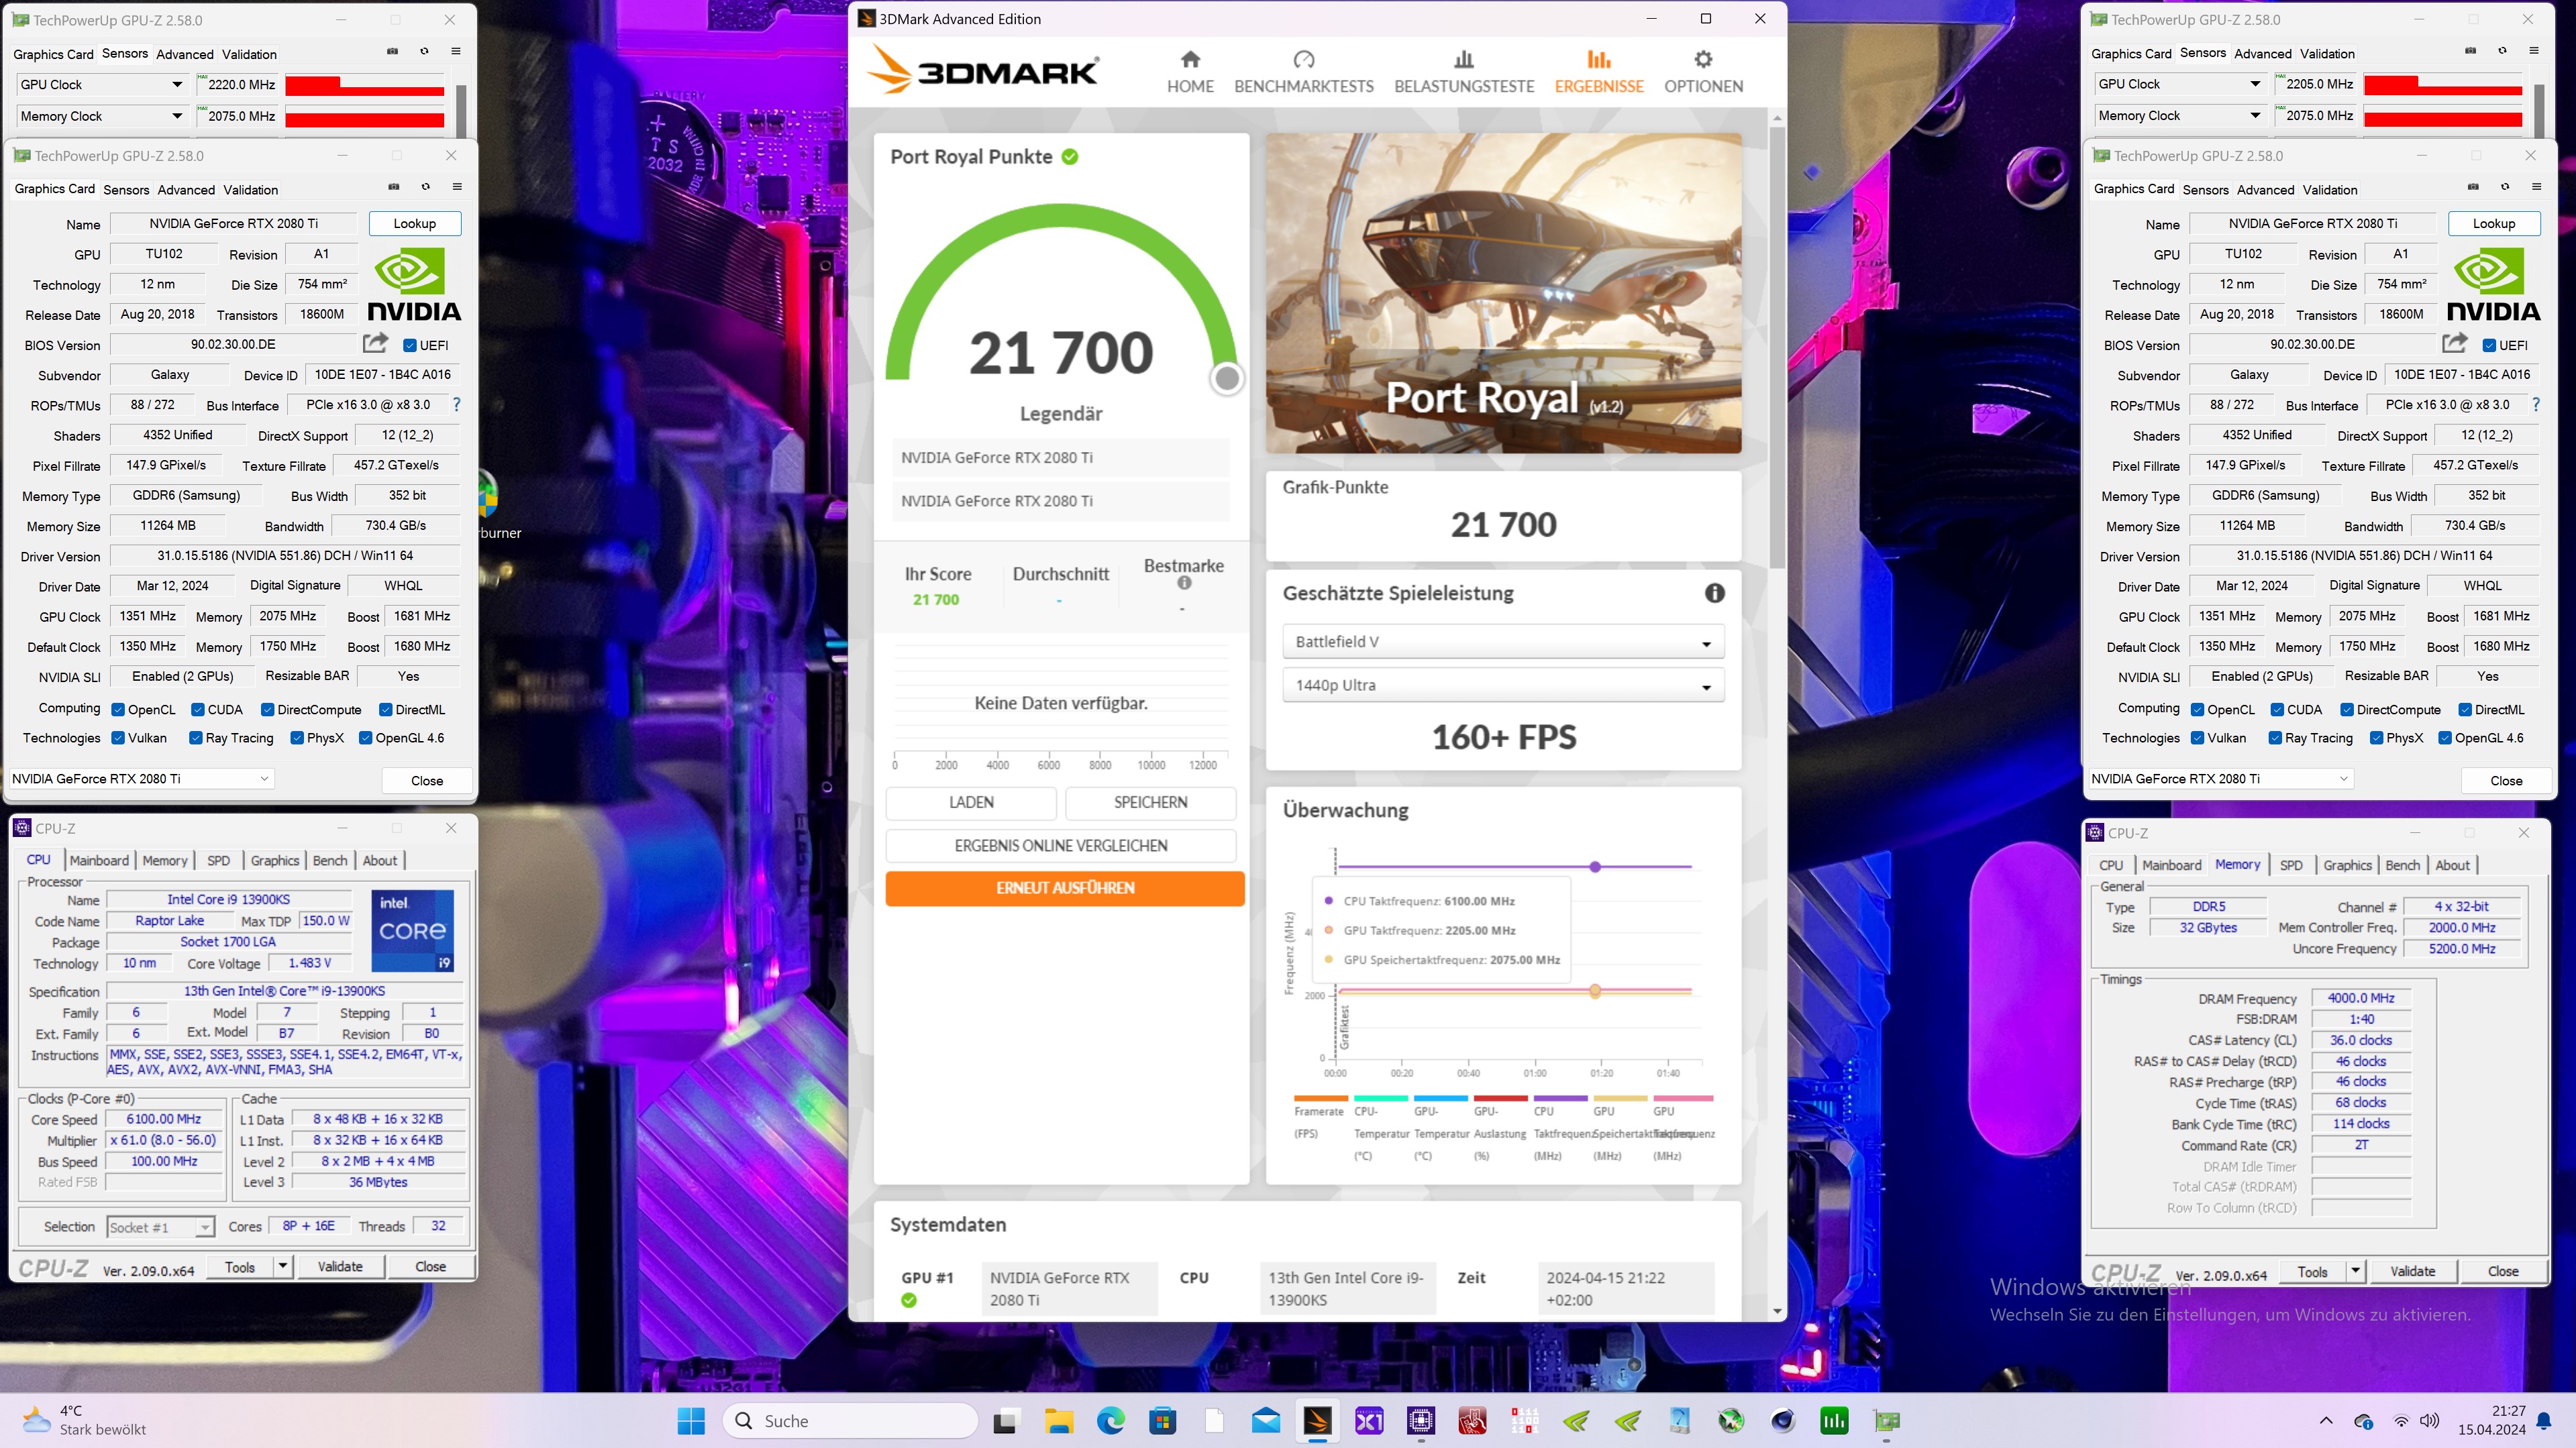Click Validate button in right CPU-Z
The height and width of the screenshot is (1448, 2576).
pos(2412,1271)
